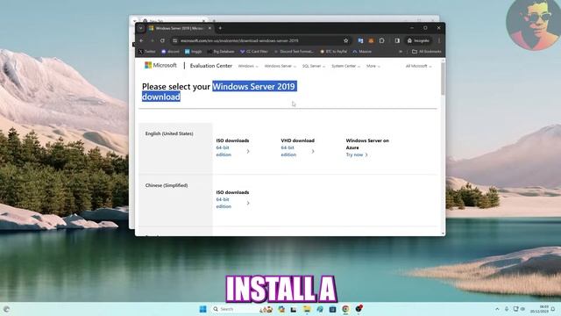This screenshot has height=316, width=561.
Task: Show hidden system tray icons chevron
Action: tap(497, 309)
